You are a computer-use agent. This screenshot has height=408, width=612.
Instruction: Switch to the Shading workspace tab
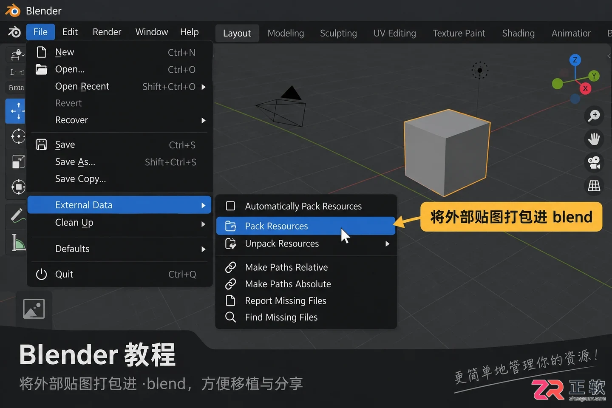[x=518, y=33]
